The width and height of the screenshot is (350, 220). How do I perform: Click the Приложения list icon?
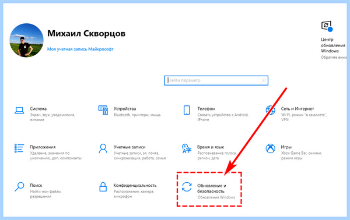pos(19,148)
